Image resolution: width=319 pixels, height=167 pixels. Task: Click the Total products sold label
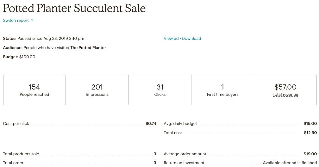tap(21, 154)
